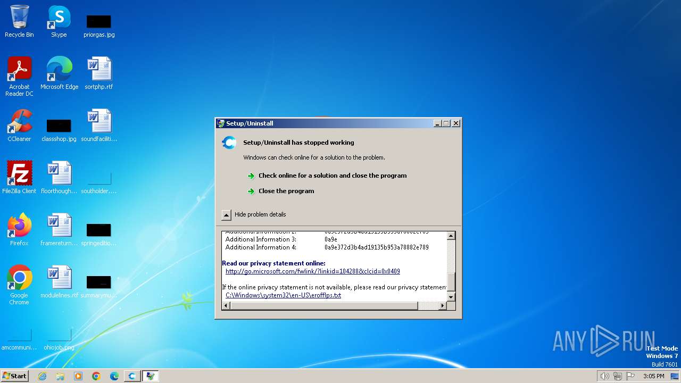Click horizontal scrollbar right arrow in details
Screen dimensions: 681x383
442,306
